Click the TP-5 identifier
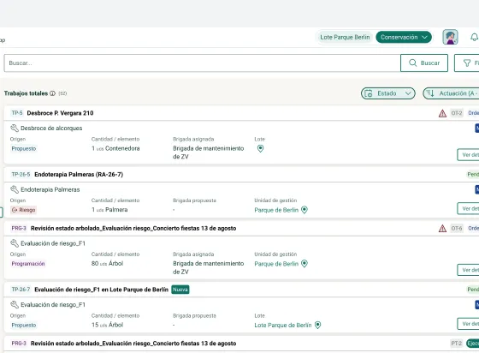 17,113
